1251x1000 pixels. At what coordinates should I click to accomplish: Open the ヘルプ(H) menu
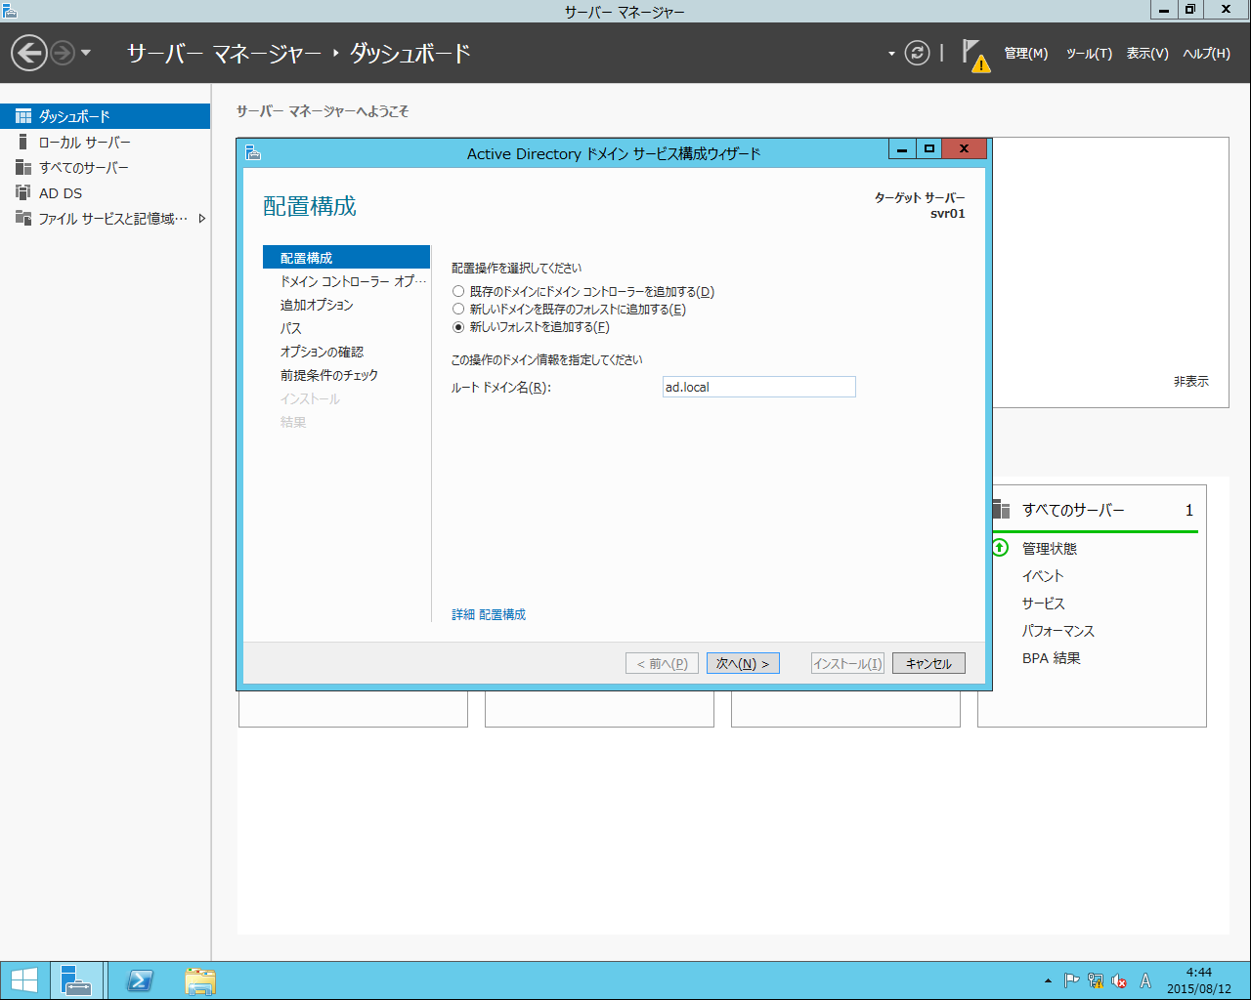point(1207,54)
